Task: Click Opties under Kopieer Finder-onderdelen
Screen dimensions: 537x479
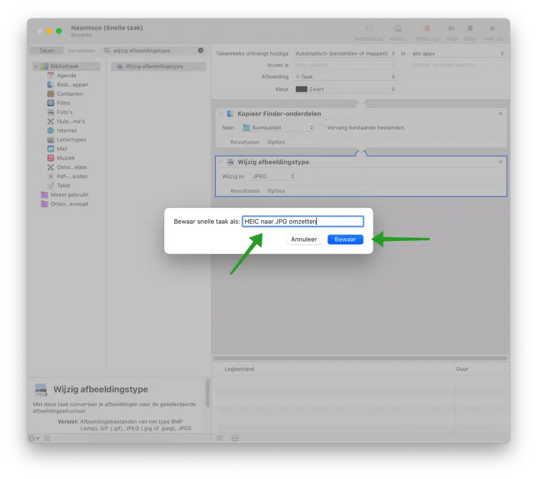Action: [x=276, y=142]
